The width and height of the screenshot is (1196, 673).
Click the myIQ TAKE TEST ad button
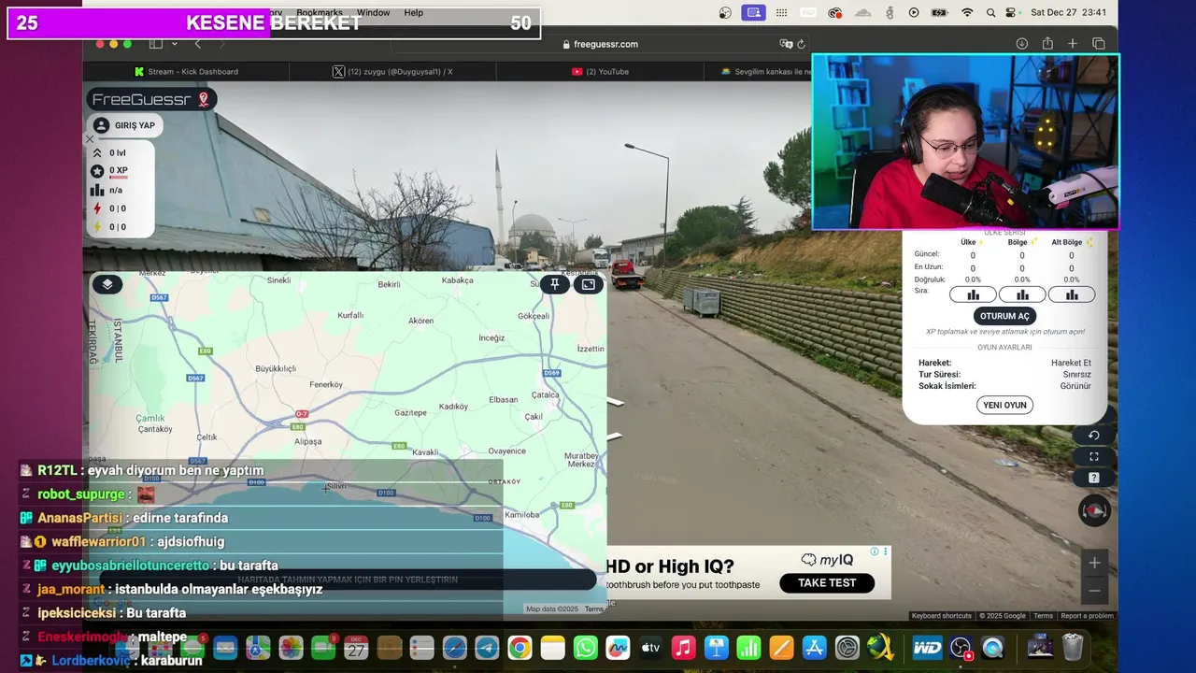[x=827, y=583]
